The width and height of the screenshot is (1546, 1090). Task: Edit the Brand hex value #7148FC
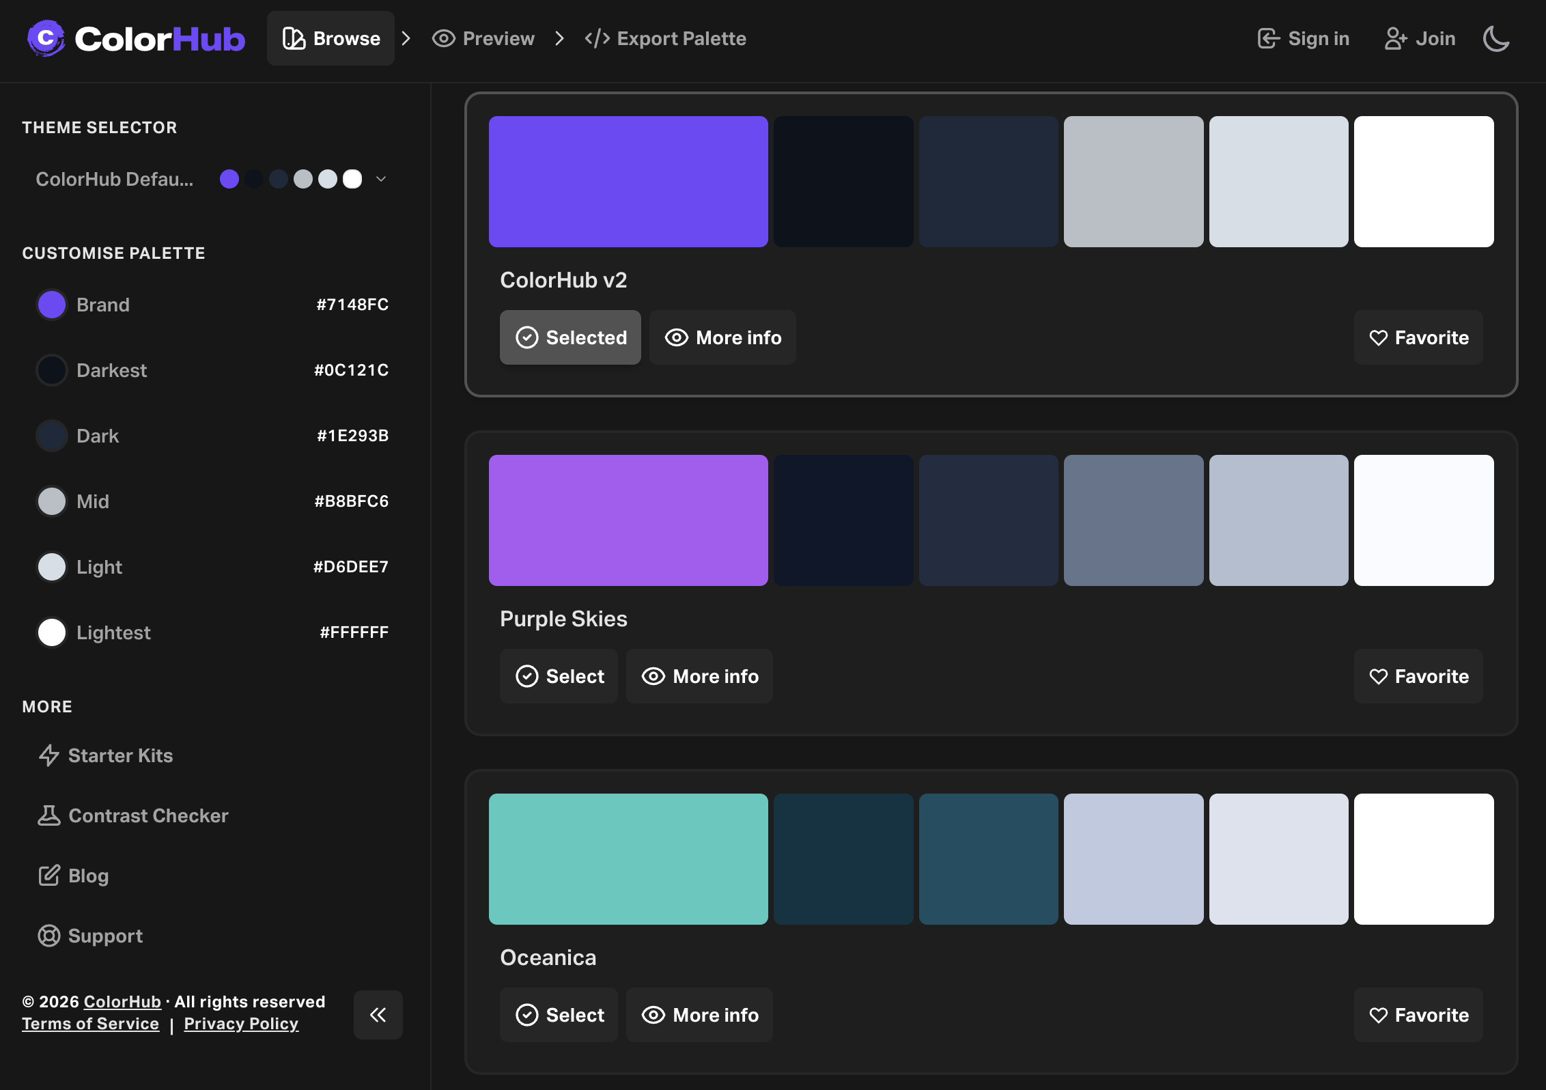click(x=352, y=305)
